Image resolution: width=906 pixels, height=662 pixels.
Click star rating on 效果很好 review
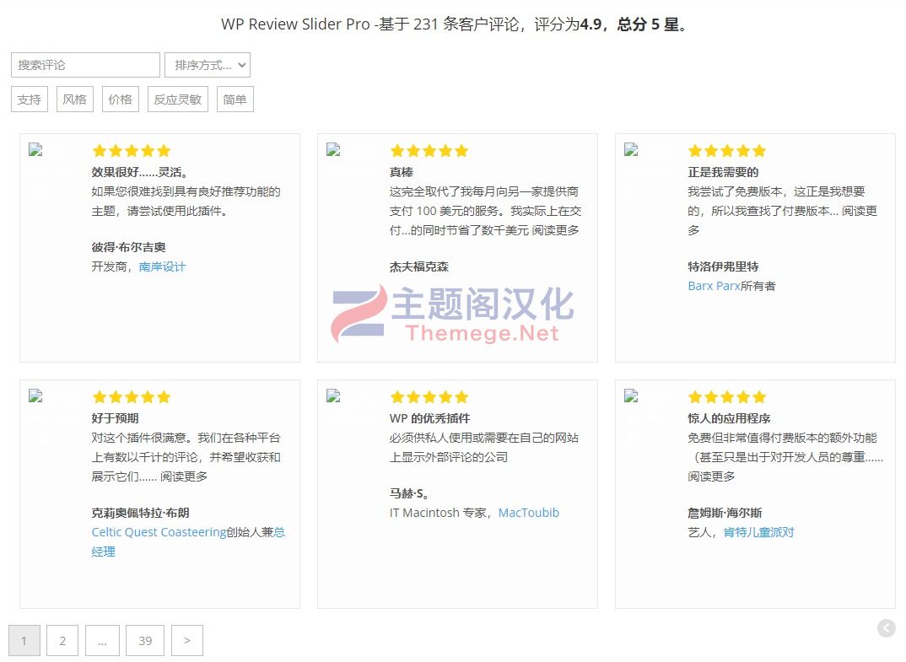click(x=131, y=151)
